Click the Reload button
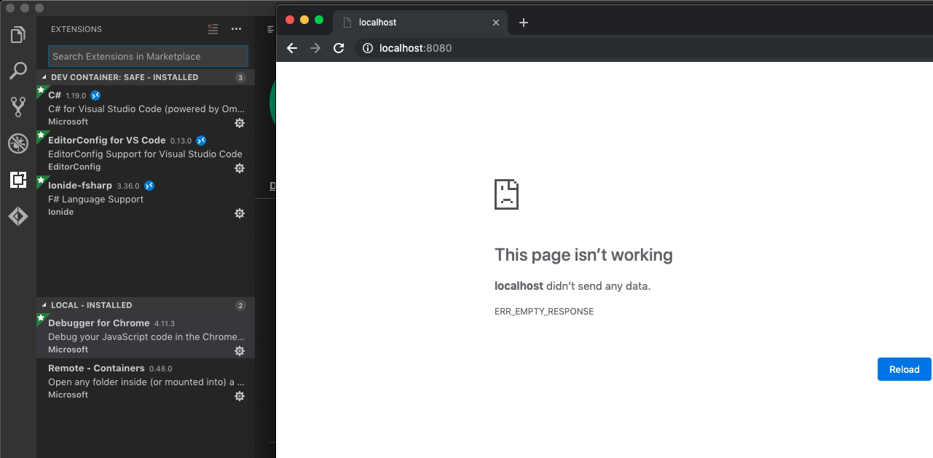933x458 pixels. (x=905, y=369)
